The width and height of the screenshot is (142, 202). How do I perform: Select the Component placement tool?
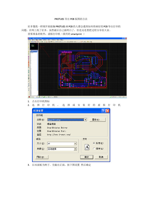[29, 45]
